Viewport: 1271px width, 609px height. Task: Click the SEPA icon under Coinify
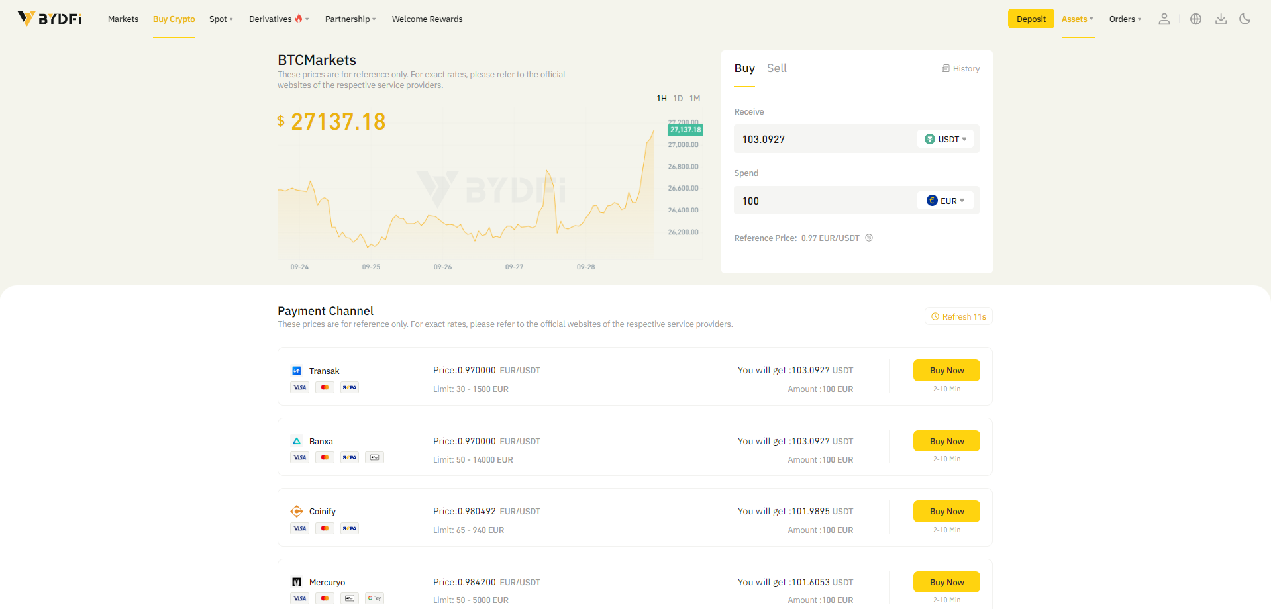350,528
